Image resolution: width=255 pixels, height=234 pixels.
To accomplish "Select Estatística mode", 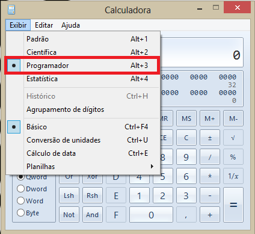I will [x=83, y=79].
